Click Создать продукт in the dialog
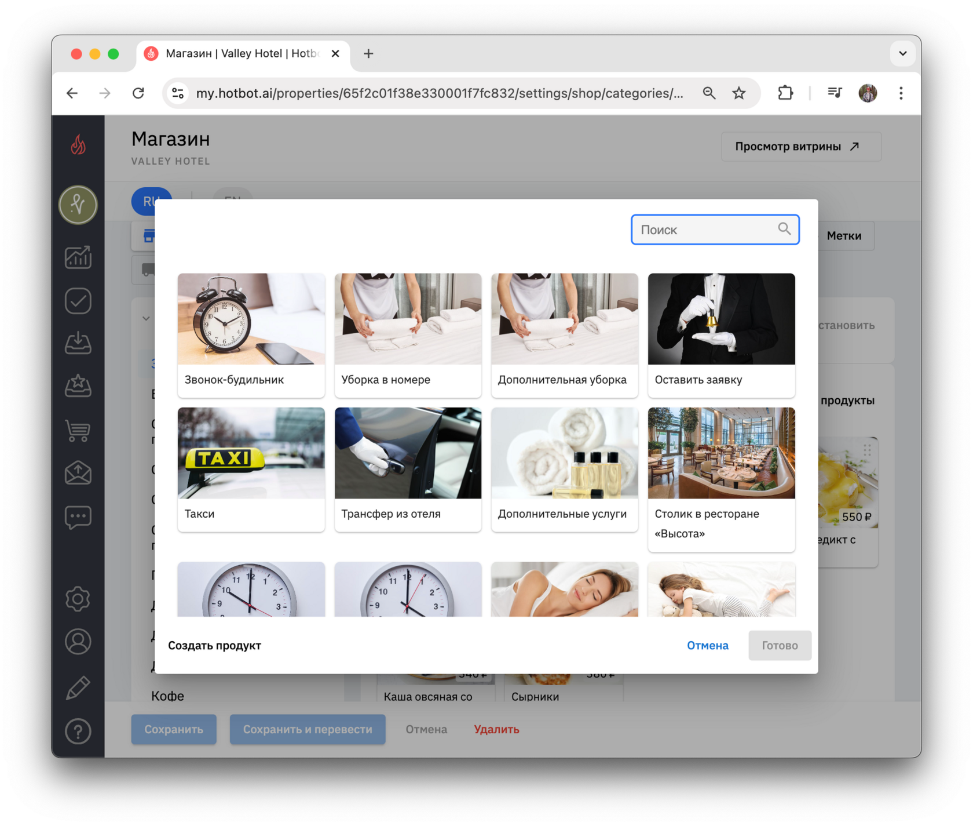The image size is (973, 826). point(214,646)
